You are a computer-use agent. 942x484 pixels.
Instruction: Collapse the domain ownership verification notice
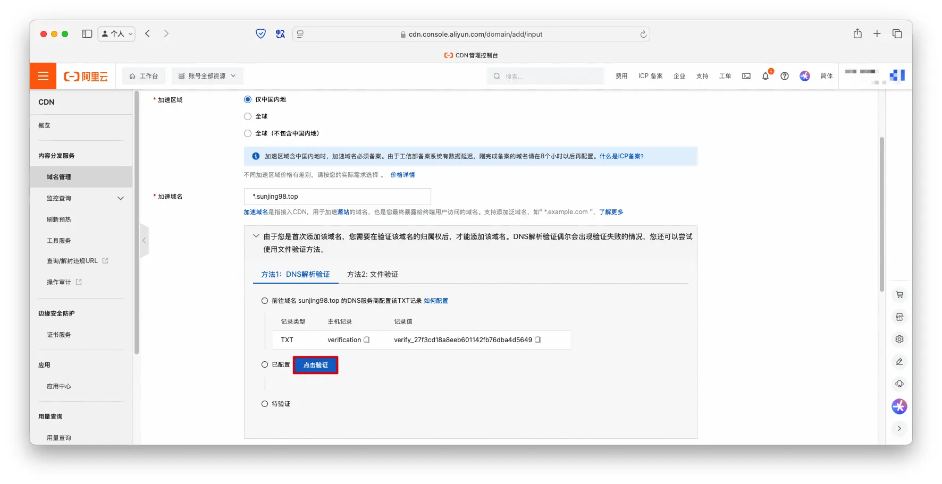point(256,236)
